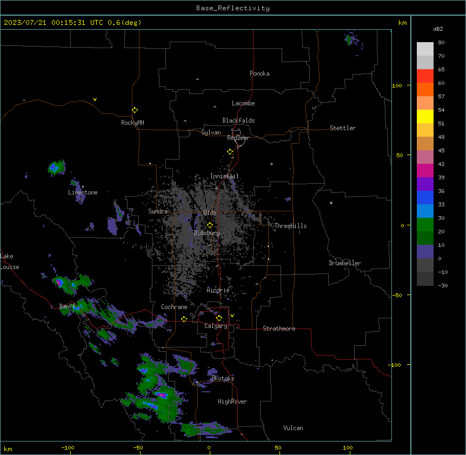Click the Cochrane town label
The height and width of the screenshot is (455, 466).
point(174,307)
